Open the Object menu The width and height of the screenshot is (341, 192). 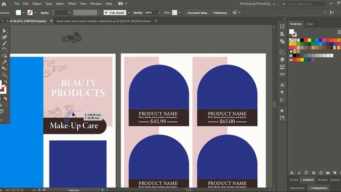click(37, 4)
